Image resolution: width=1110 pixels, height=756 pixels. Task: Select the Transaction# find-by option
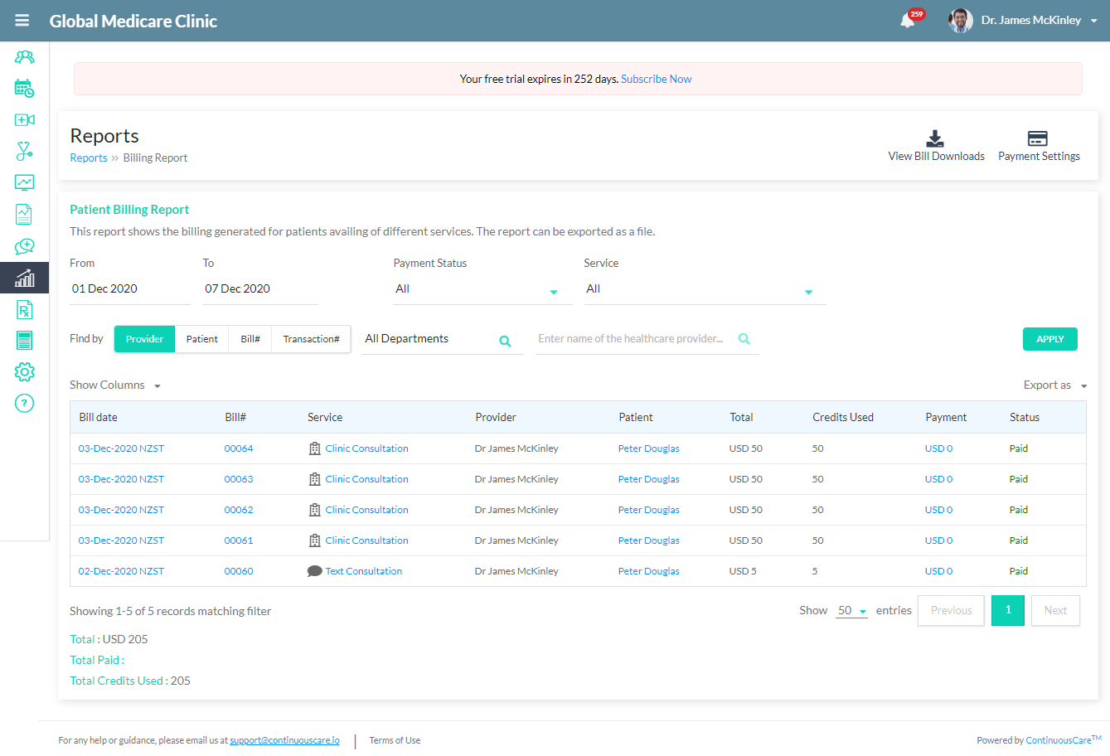point(311,339)
